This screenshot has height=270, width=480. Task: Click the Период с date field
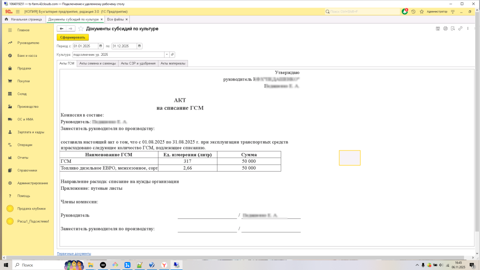[85, 46]
